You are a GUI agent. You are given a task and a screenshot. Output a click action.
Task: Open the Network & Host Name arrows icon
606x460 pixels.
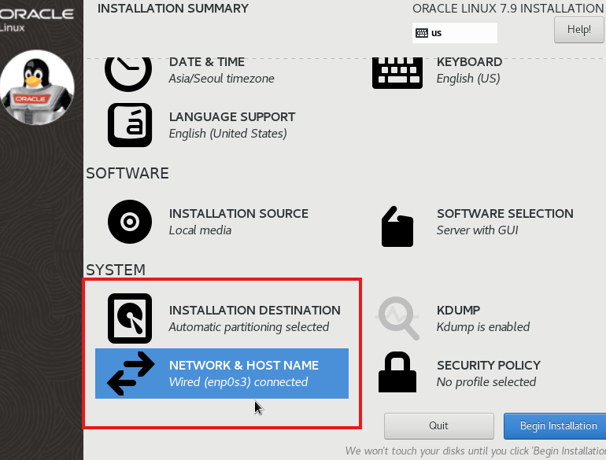coord(131,374)
